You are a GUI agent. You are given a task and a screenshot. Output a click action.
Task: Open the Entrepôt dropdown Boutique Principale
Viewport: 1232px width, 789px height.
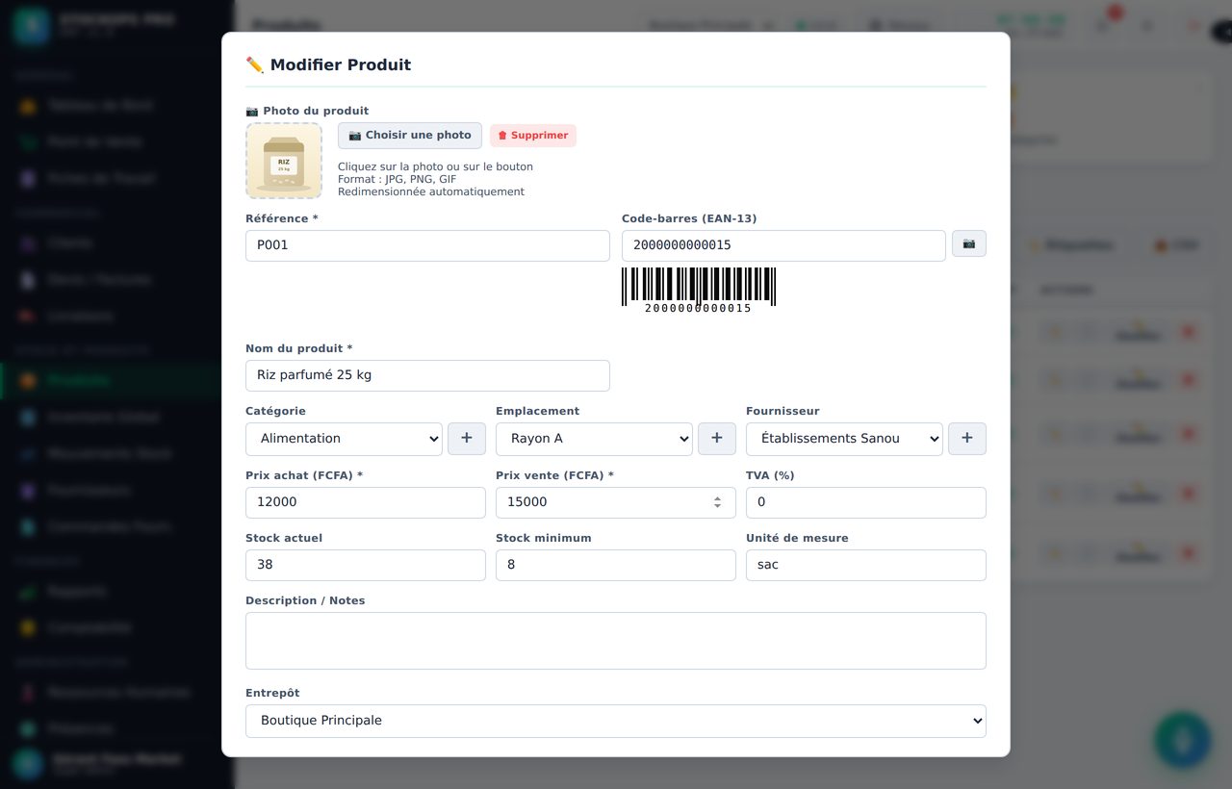pos(616,721)
